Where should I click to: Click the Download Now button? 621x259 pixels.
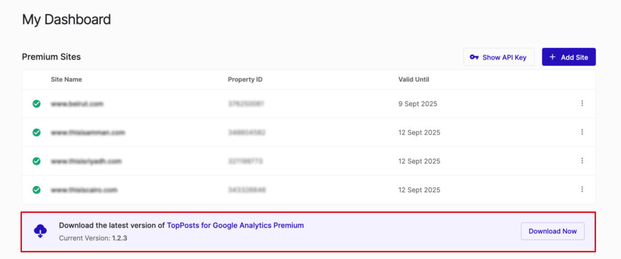click(552, 231)
